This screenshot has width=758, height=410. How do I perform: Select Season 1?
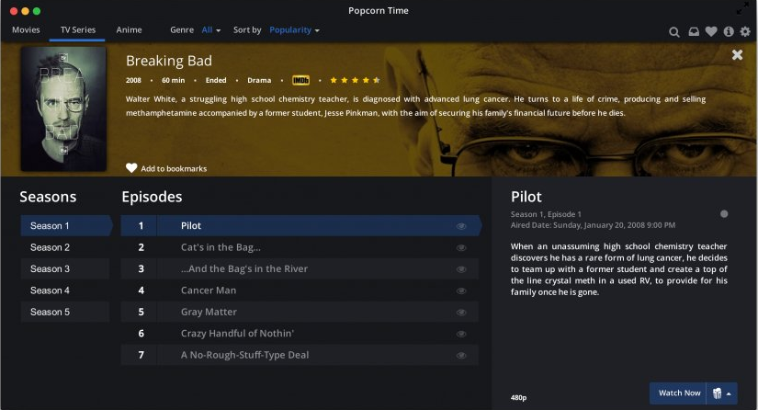click(x=65, y=226)
